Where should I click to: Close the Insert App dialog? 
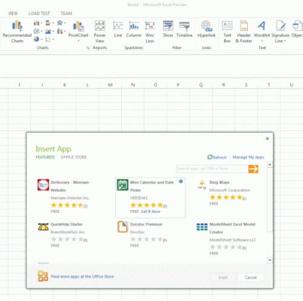(267, 138)
